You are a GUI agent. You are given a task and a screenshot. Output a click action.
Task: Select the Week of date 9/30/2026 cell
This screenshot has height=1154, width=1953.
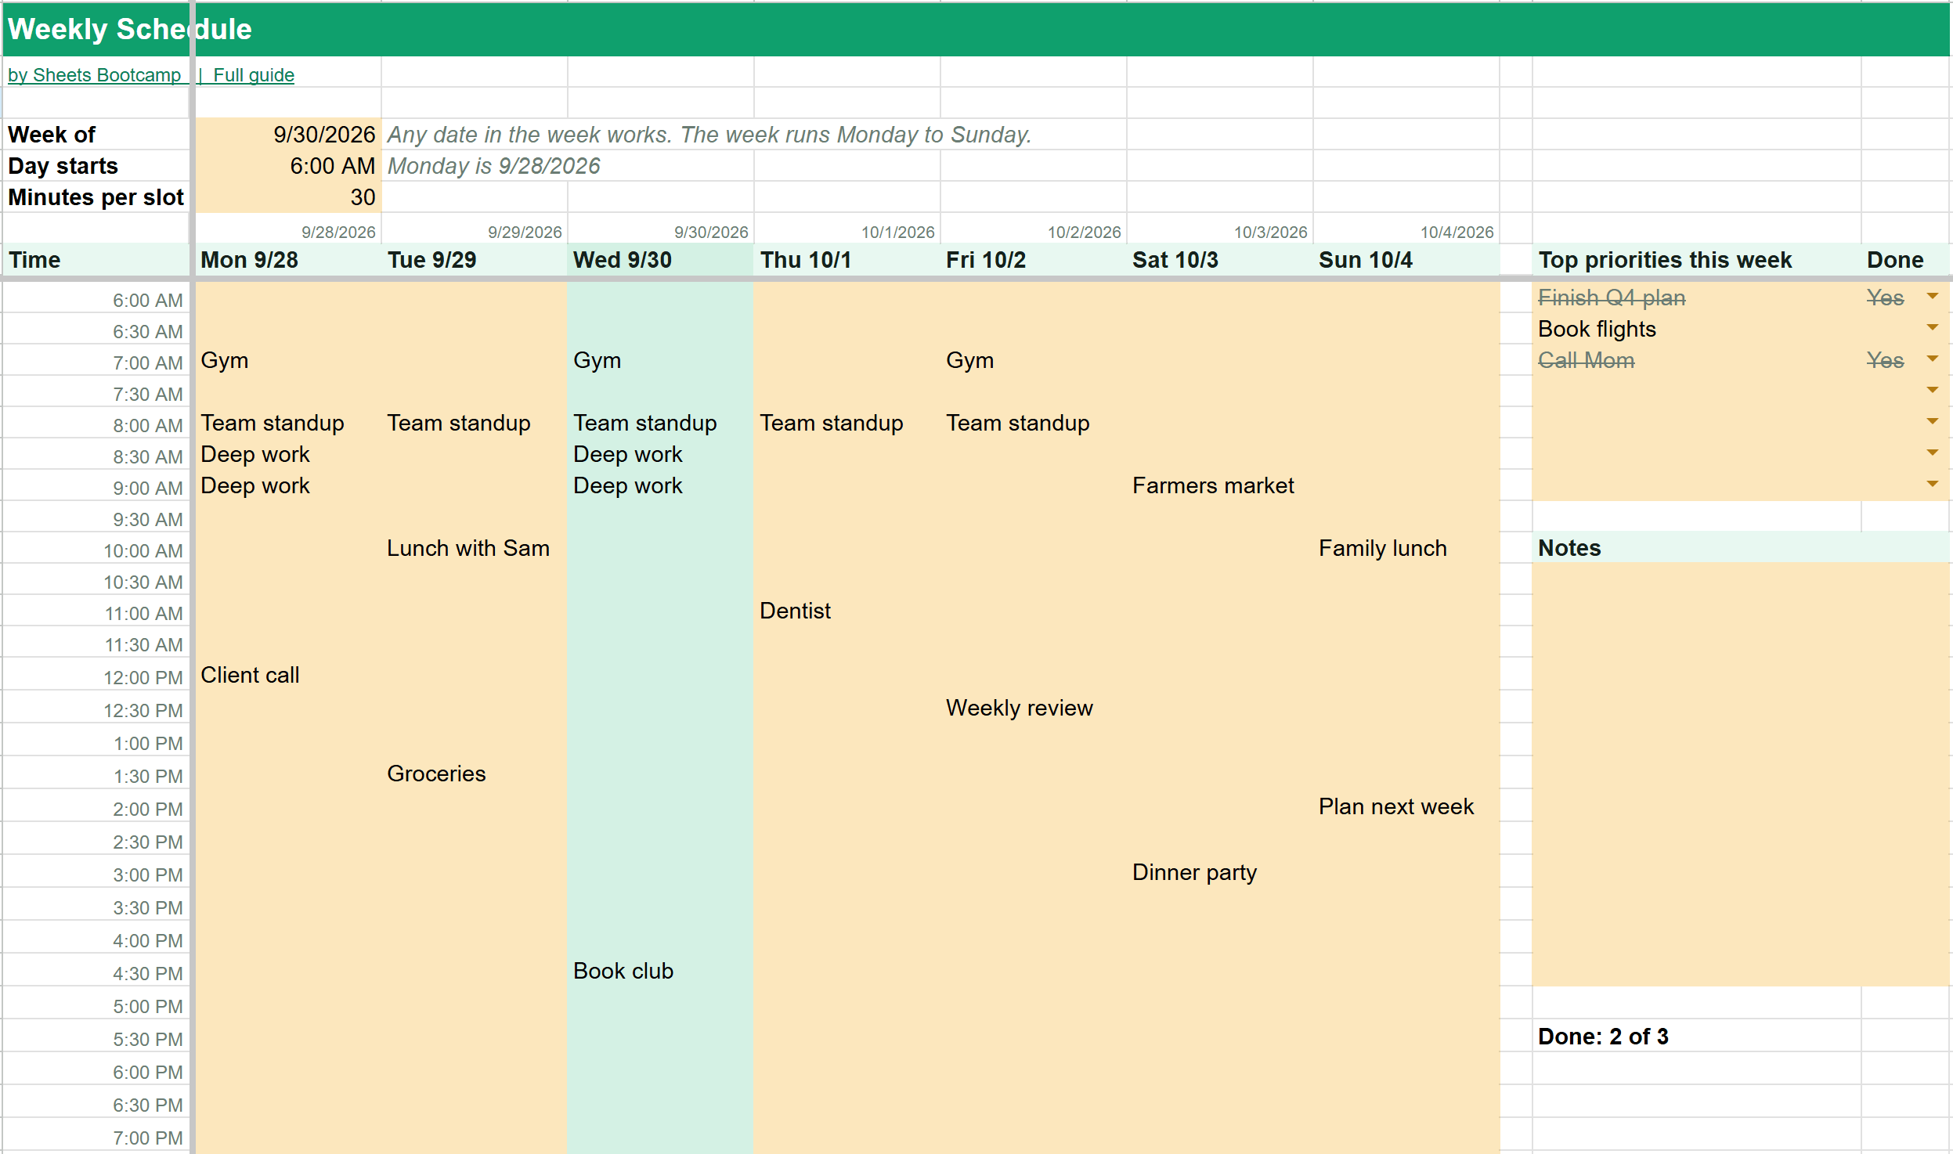coord(288,135)
